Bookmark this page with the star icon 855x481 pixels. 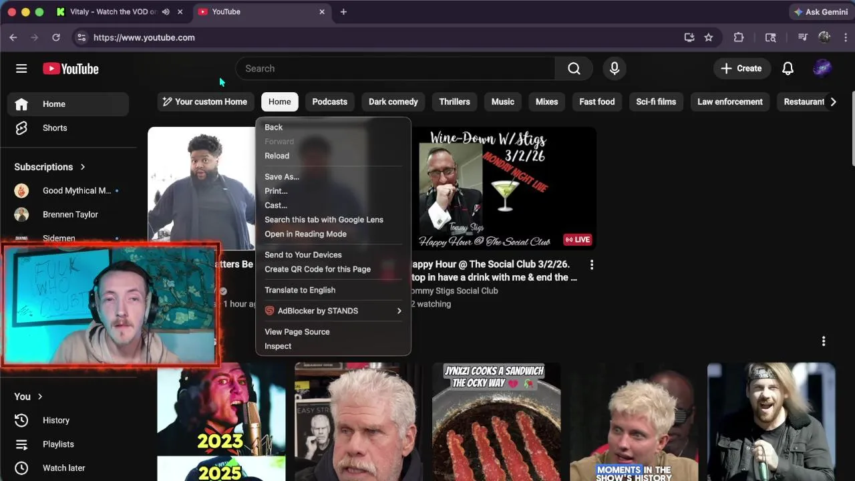click(x=709, y=37)
